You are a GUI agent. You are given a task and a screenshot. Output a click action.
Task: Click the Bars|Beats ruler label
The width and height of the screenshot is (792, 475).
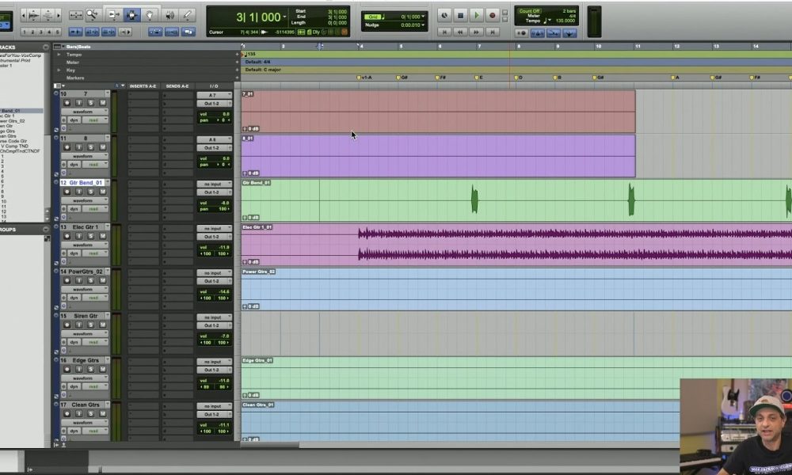(80, 47)
